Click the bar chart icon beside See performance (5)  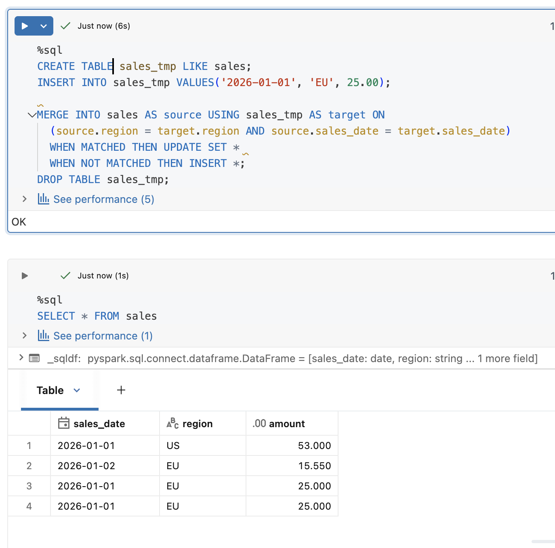(43, 199)
